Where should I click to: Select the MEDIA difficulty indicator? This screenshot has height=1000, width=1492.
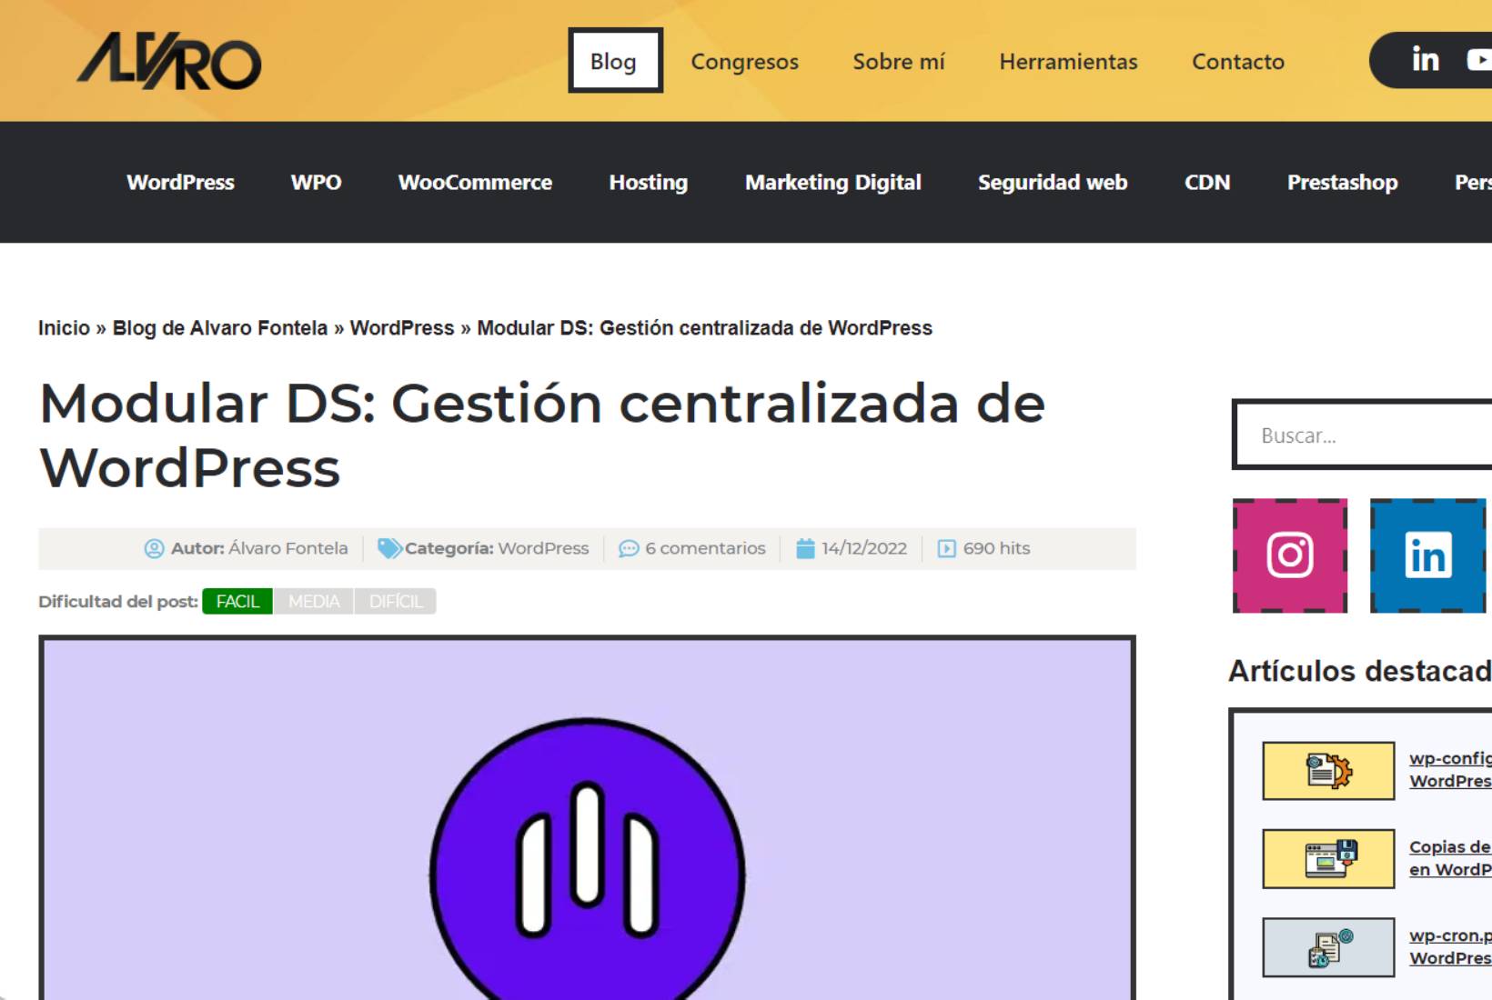[x=314, y=601]
